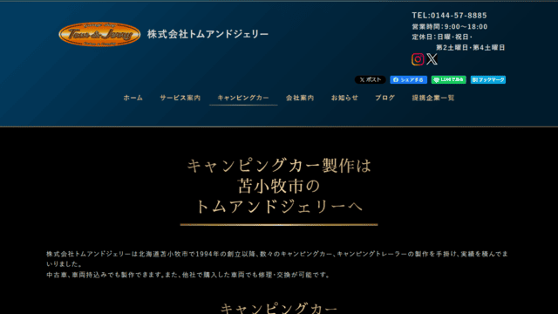
Task: Click the paragraph mentioning 1994年の創立以降
Action: coord(277,259)
